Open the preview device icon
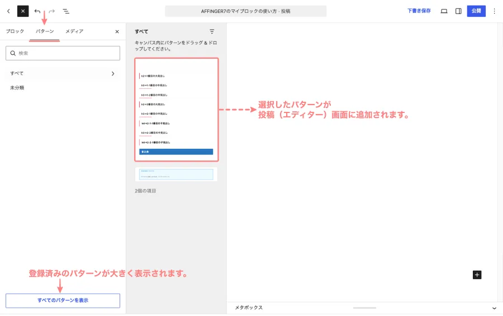The height and width of the screenshot is (316, 503). [x=444, y=11]
